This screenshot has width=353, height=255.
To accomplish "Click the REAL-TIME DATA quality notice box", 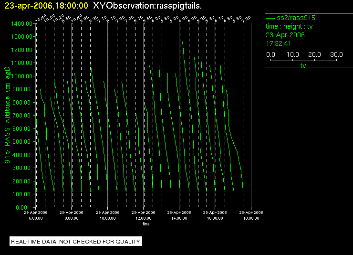I will point(76,242).
